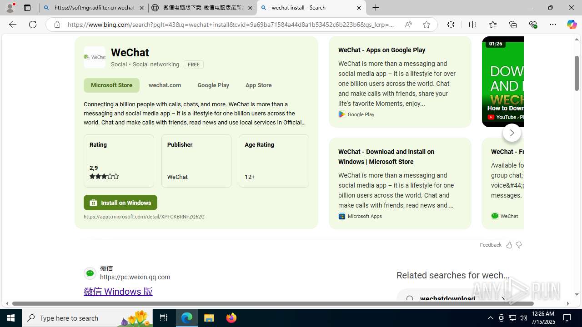Image resolution: width=582 pixels, height=327 pixels.
Task: Select the App Store source tab
Action: point(258,85)
